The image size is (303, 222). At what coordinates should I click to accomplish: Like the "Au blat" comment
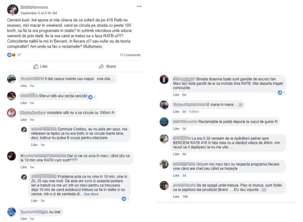(23, 219)
